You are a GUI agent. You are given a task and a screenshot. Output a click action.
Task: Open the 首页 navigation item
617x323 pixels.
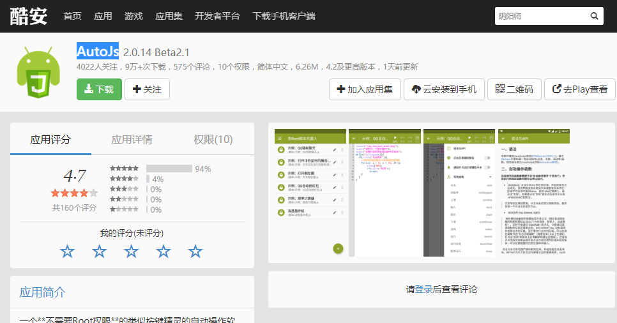pos(72,16)
